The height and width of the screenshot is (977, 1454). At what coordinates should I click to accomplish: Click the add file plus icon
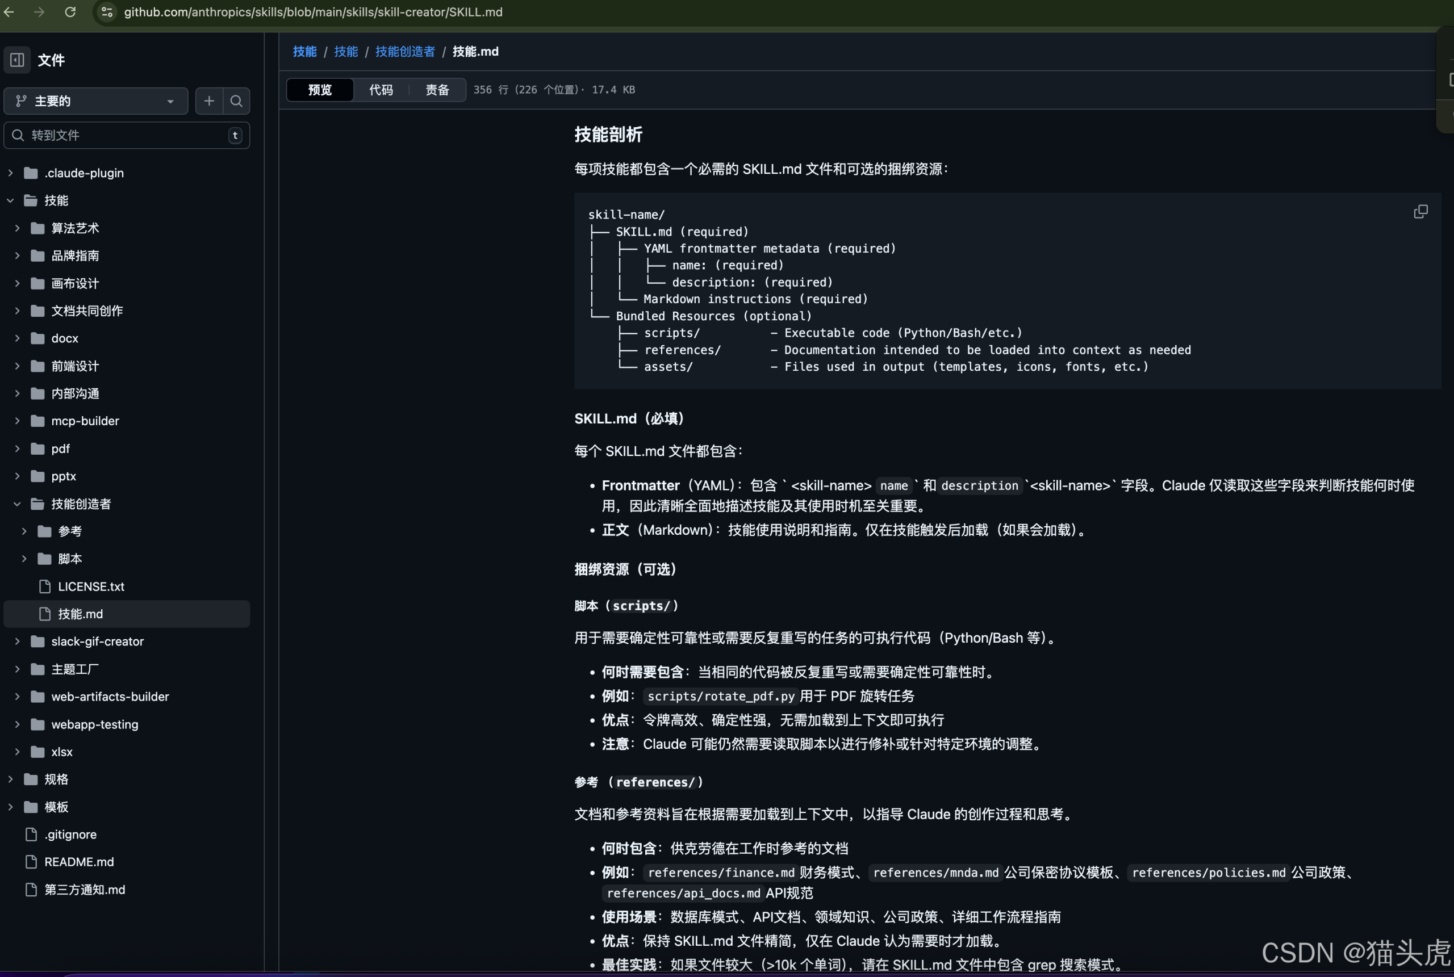209,101
